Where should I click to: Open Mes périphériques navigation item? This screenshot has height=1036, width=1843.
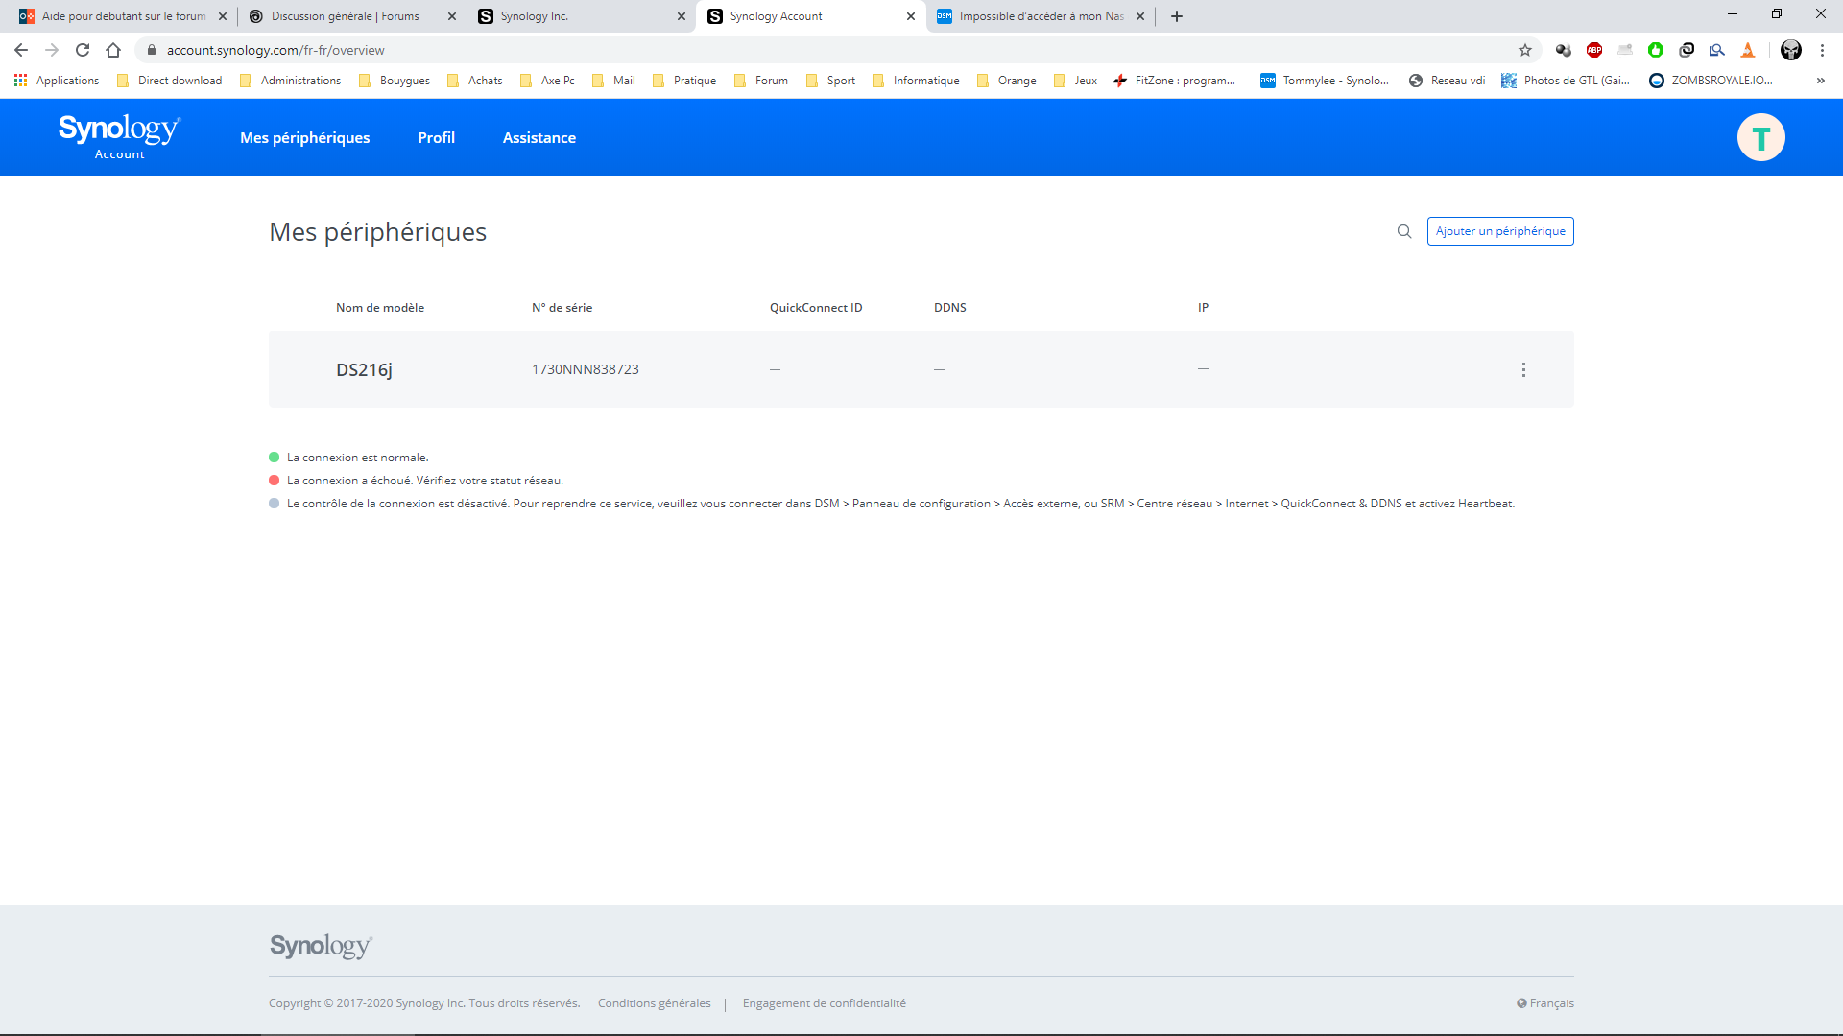(304, 137)
